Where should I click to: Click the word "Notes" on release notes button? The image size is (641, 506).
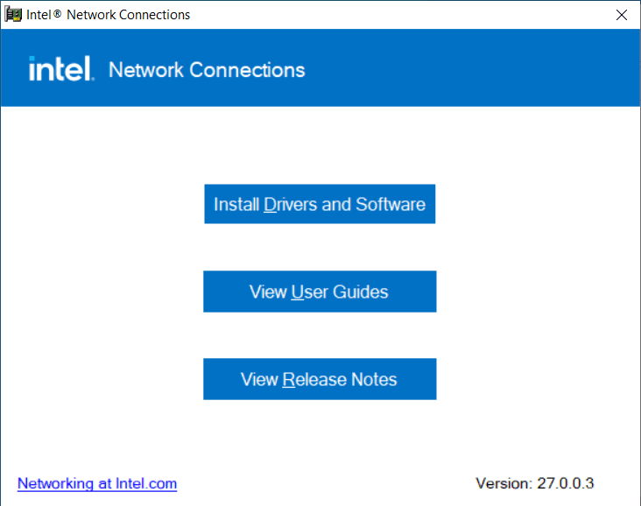pyautogui.click(x=374, y=379)
